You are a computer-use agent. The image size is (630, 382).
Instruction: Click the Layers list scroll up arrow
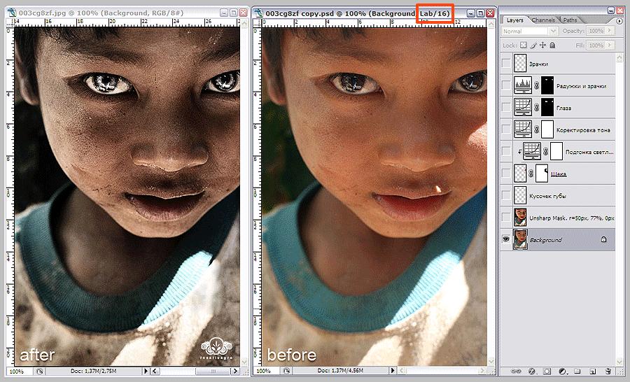pyautogui.click(x=619, y=57)
